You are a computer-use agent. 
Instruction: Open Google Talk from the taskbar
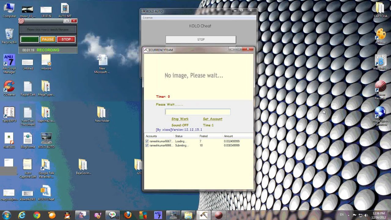112,215
